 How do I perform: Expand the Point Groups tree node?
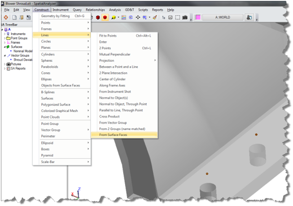point(4,38)
